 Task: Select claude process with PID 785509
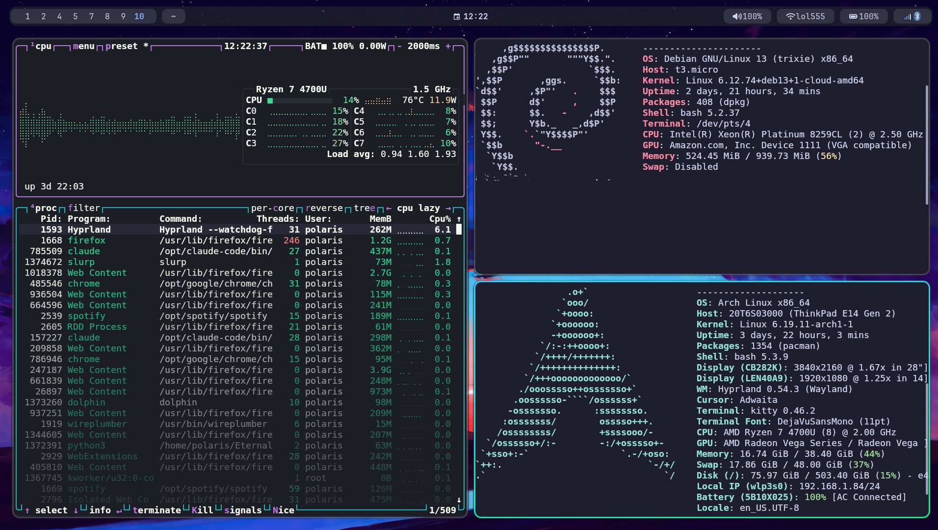pyautogui.click(x=237, y=251)
